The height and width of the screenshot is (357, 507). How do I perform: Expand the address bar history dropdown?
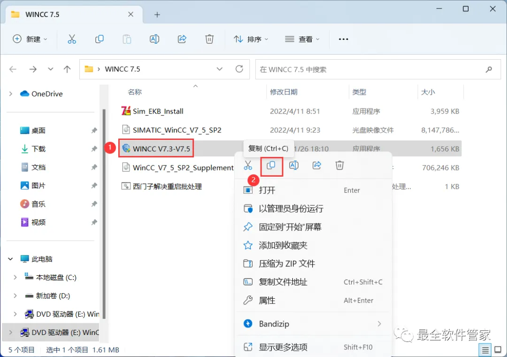coord(220,69)
